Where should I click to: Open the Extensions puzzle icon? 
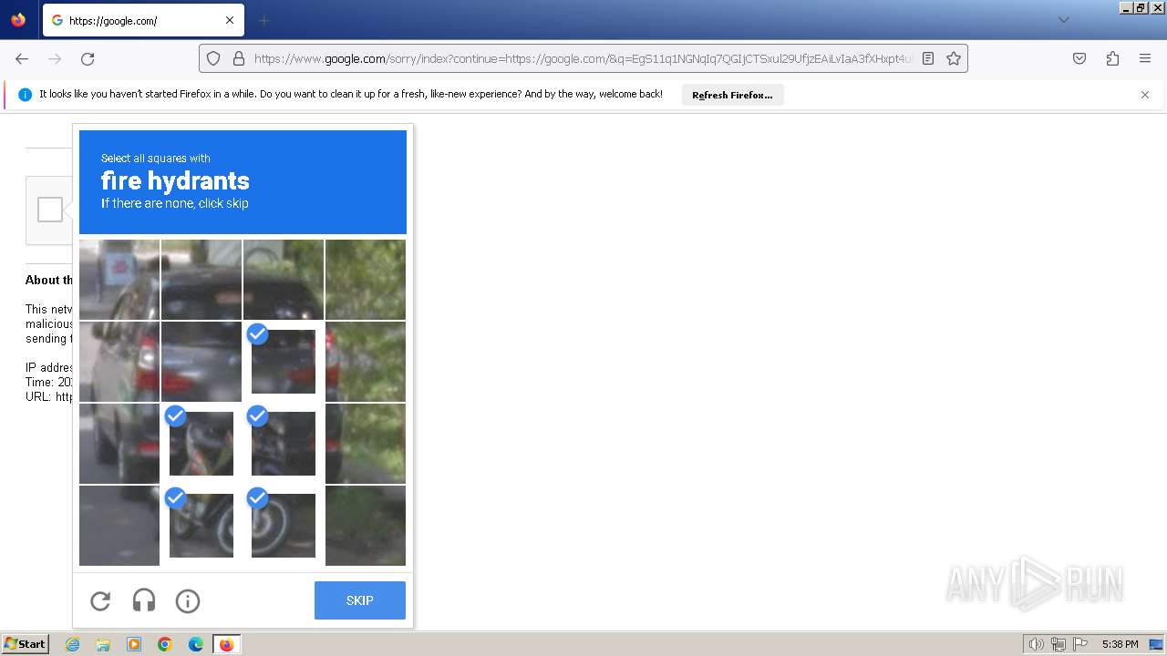coord(1112,58)
